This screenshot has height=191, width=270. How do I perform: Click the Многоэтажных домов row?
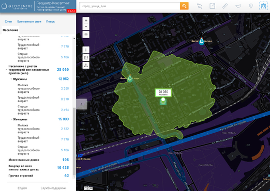(x=39, y=160)
